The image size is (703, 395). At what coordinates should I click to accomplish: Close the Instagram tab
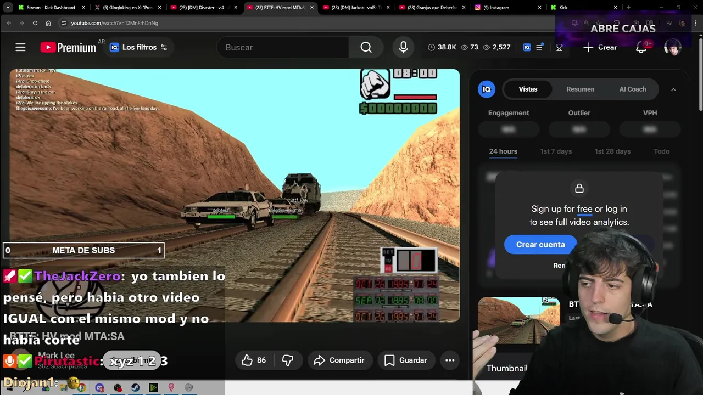[539, 8]
